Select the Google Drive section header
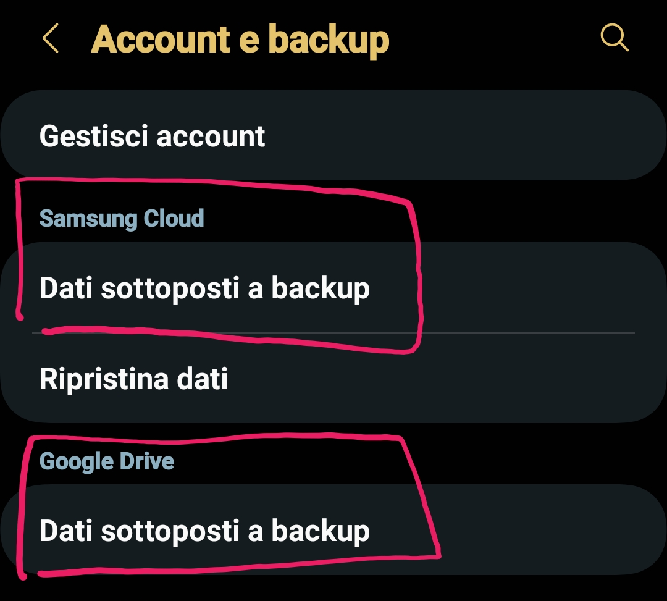This screenshot has width=667, height=601. [x=106, y=460]
